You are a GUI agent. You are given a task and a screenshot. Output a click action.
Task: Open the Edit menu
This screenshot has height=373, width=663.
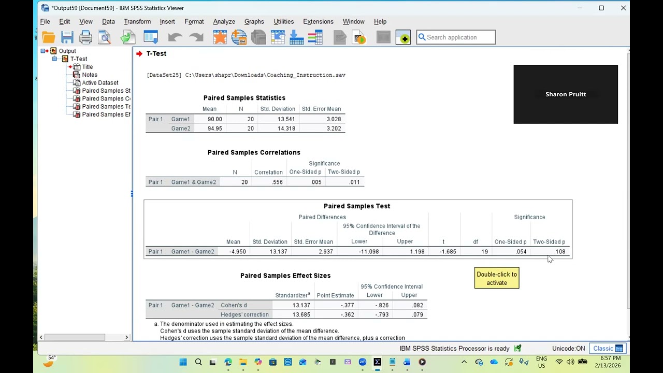pyautogui.click(x=64, y=22)
